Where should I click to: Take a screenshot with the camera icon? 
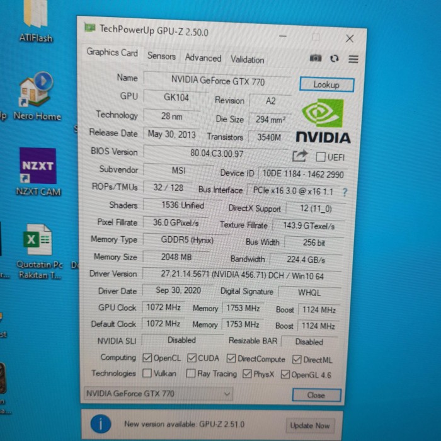[x=315, y=58]
